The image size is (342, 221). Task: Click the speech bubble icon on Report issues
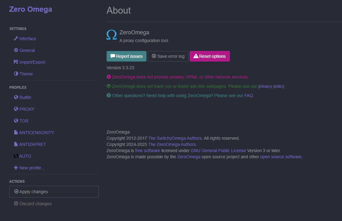point(112,56)
